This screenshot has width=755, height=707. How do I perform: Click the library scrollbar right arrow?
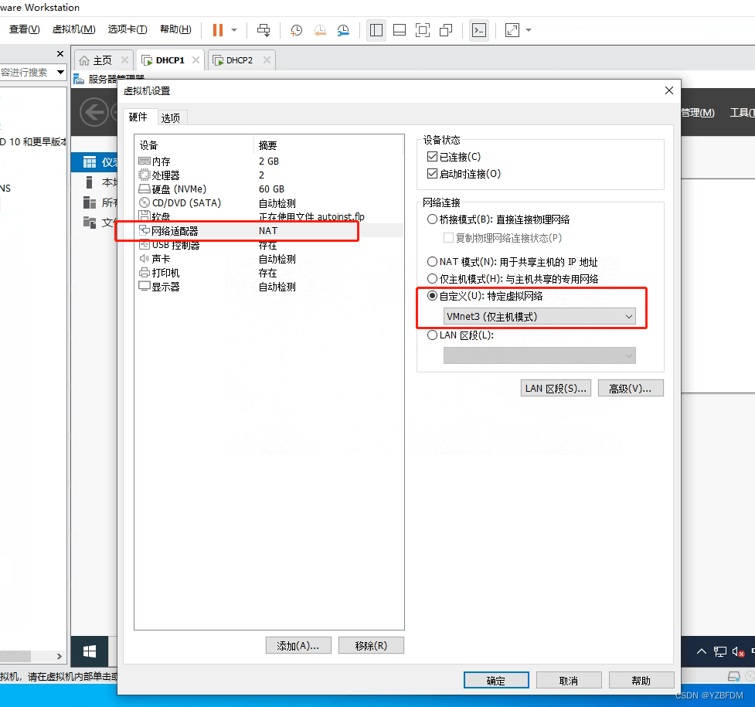[60, 656]
